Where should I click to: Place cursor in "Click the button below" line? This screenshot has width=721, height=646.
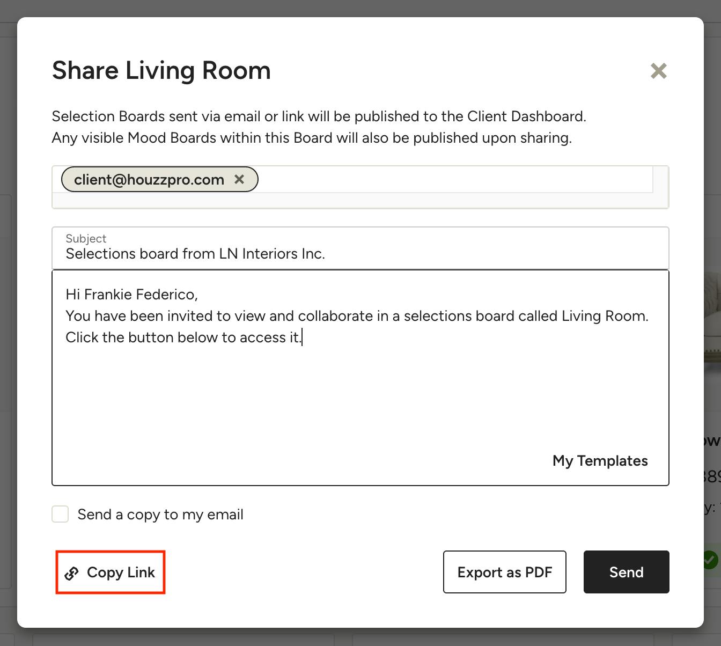coord(182,337)
